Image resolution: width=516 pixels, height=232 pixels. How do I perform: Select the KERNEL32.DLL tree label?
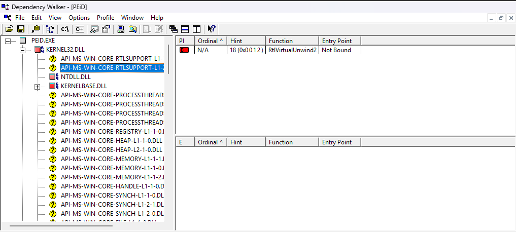pyautogui.click(x=65, y=50)
